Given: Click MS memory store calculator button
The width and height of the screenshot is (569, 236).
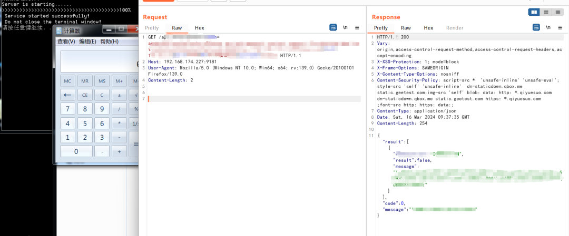Looking at the screenshot, I should point(102,81).
